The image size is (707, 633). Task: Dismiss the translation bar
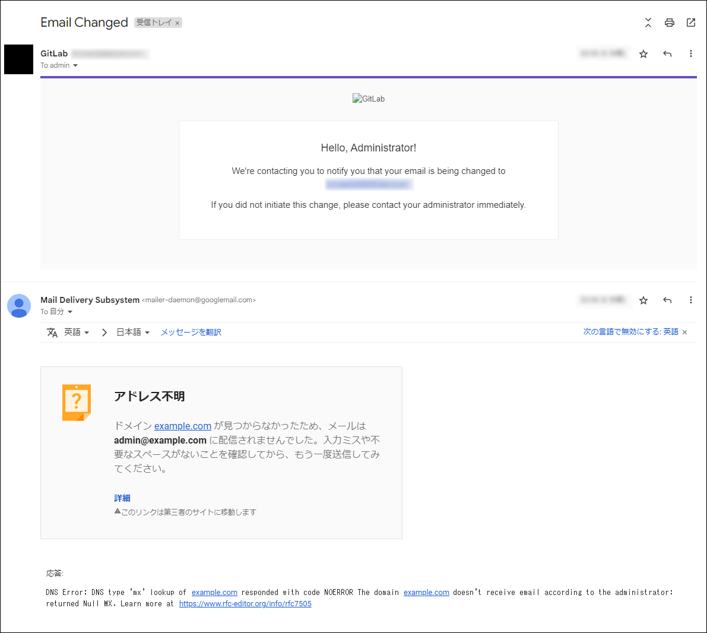[x=685, y=333]
